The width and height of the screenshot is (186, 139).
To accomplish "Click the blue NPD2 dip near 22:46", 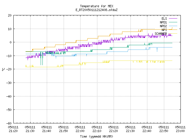I will point(157,50).
